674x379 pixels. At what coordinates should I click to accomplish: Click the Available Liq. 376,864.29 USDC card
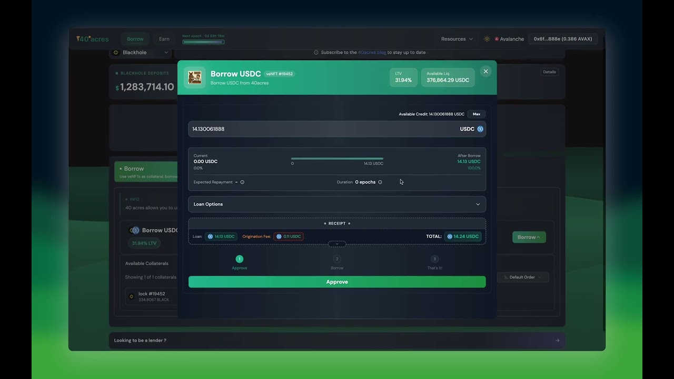[448, 77]
